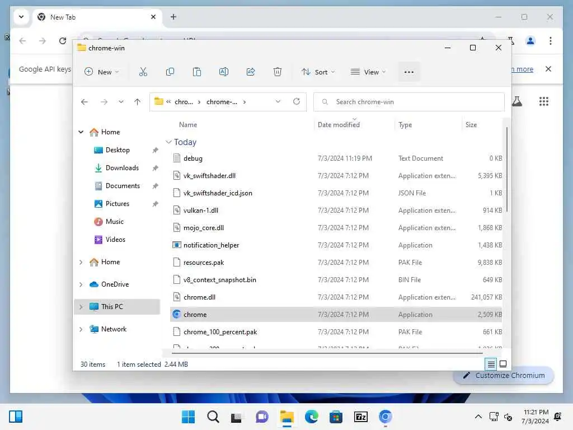Select Desktop in navigation pane

tap(118, 150)
